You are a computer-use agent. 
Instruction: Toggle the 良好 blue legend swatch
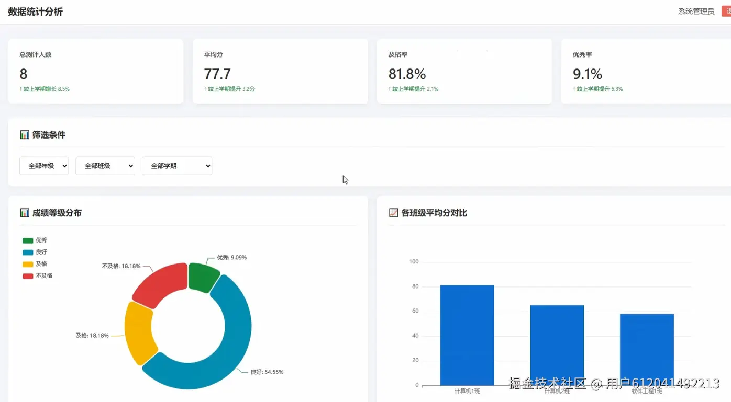pos(28,252)
